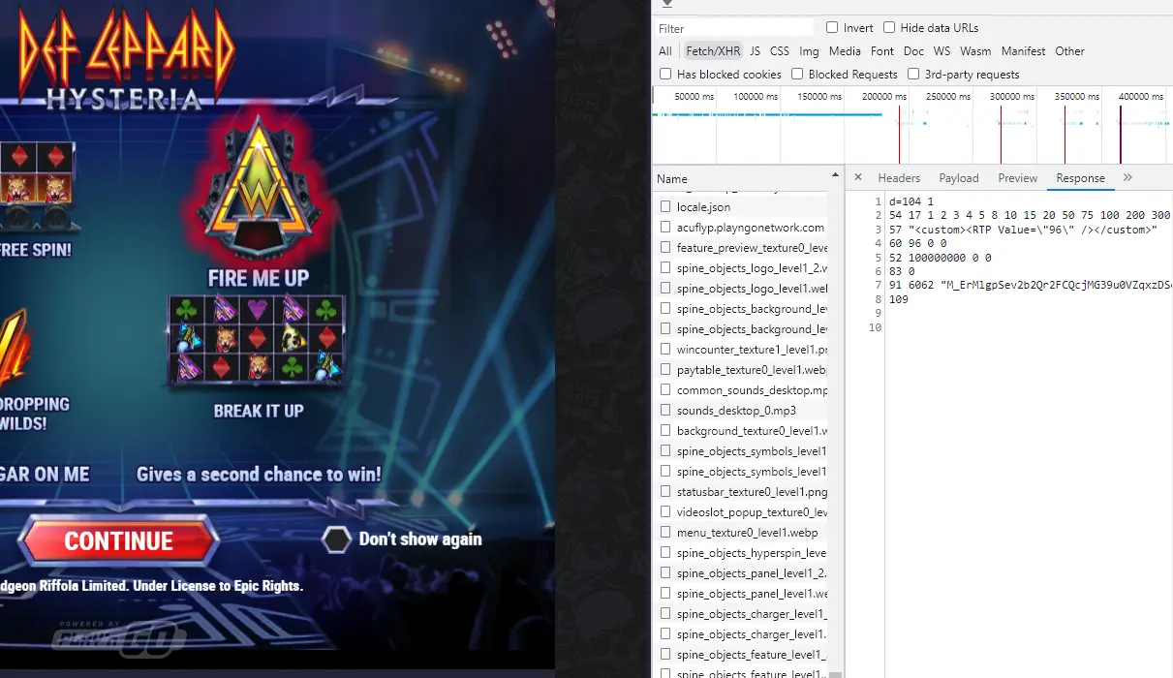Click the CONTINUE button in the game
This screenshot has height=678, width=1173.
(118, 540)
